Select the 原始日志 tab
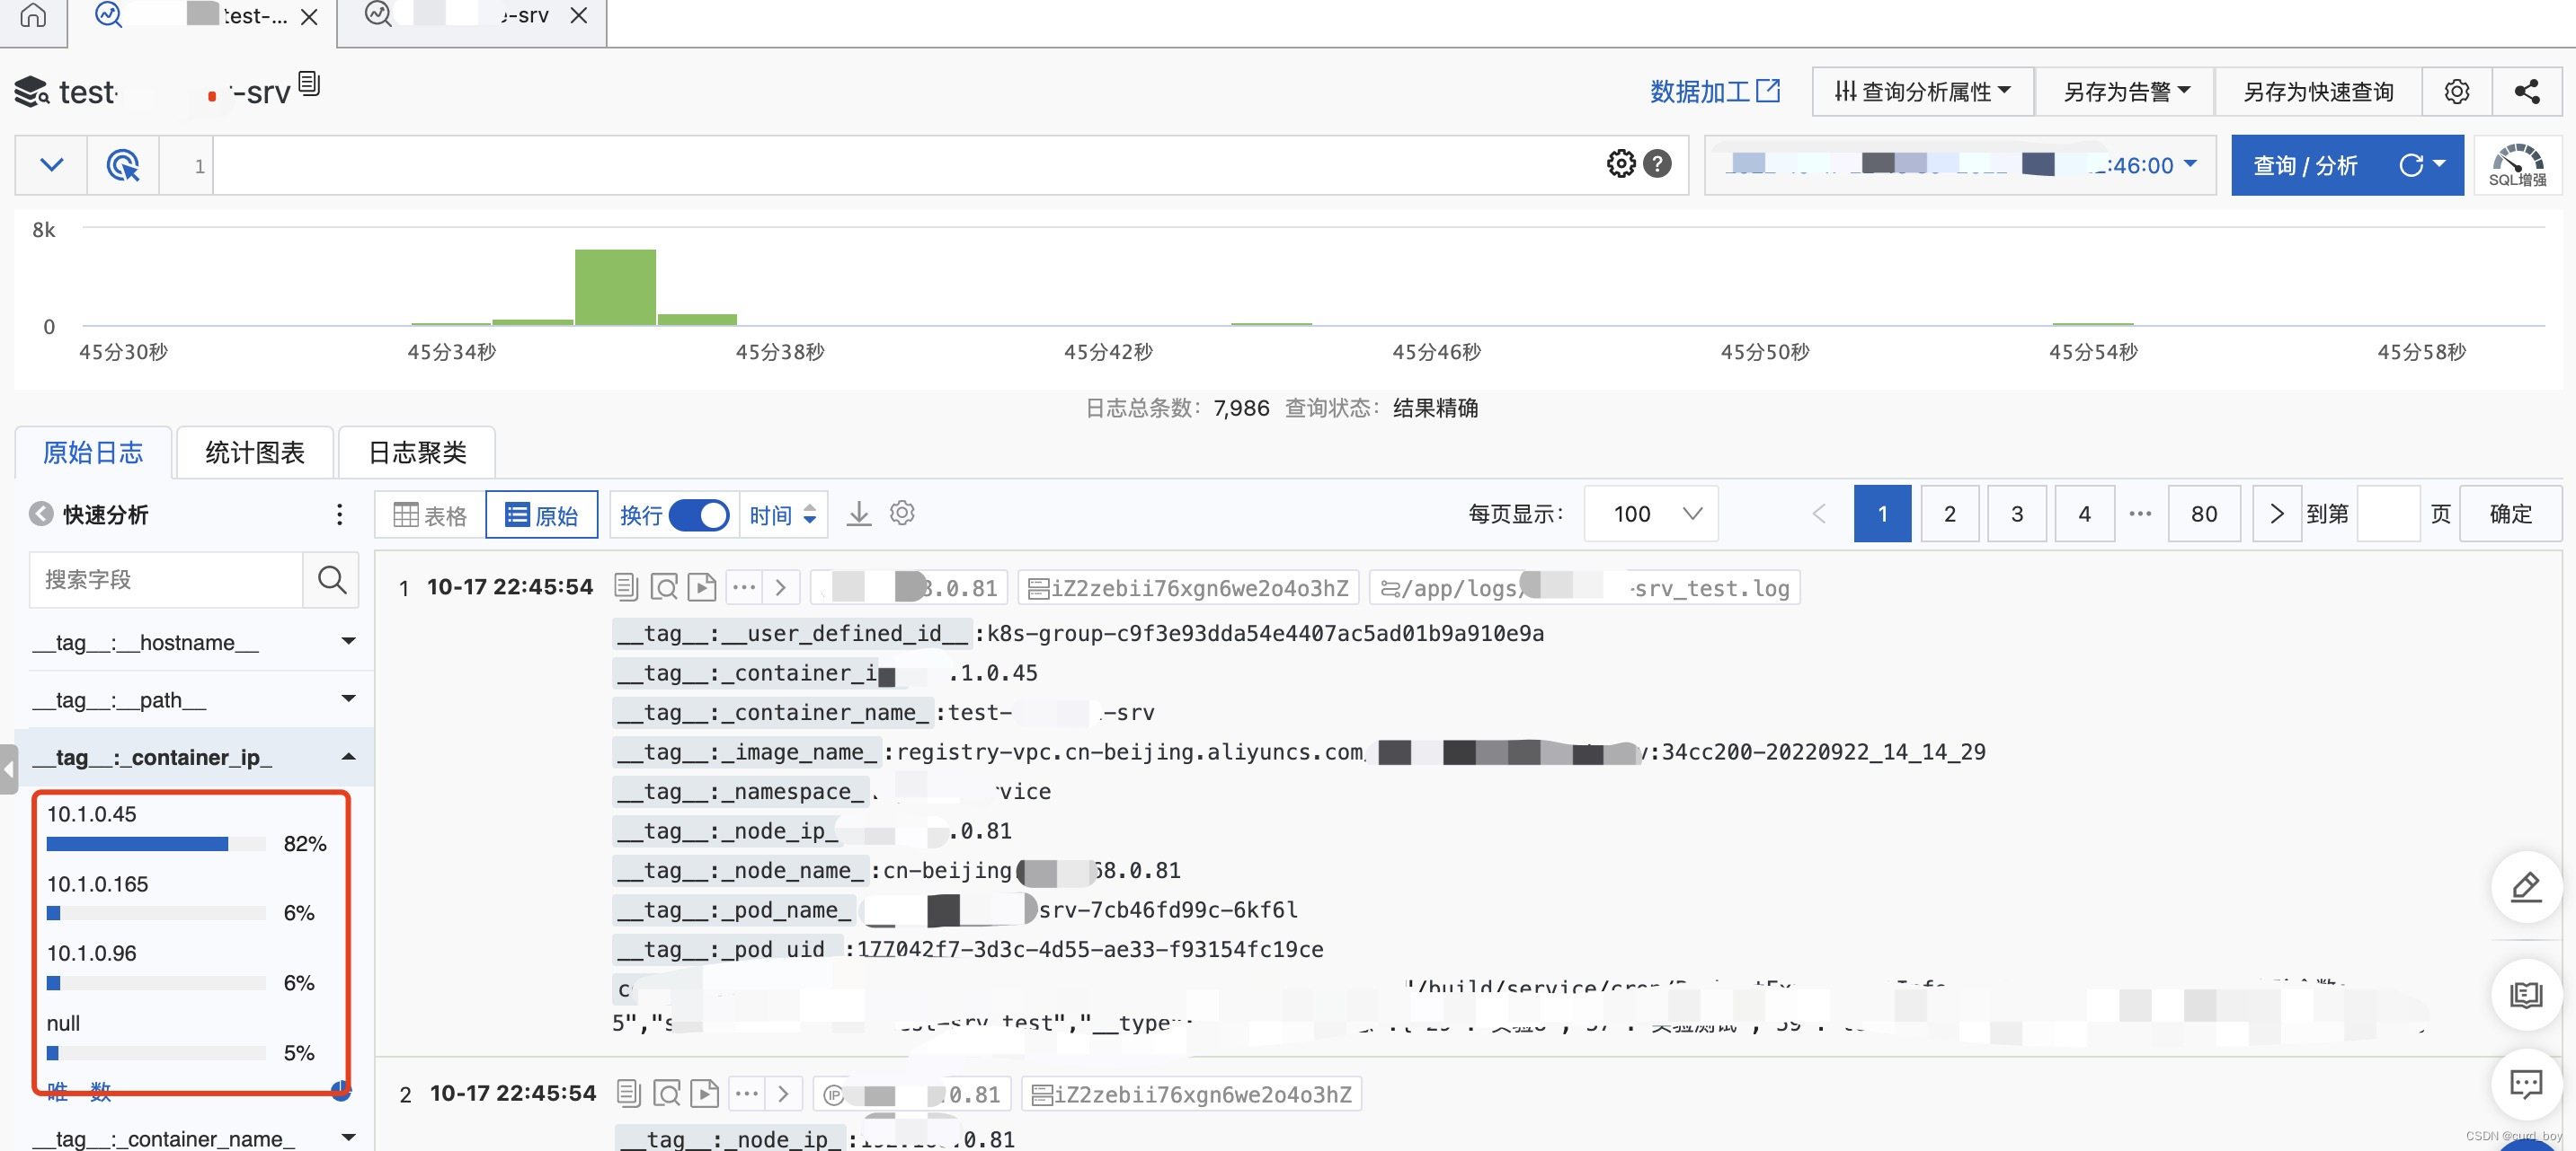 [93, 452]
